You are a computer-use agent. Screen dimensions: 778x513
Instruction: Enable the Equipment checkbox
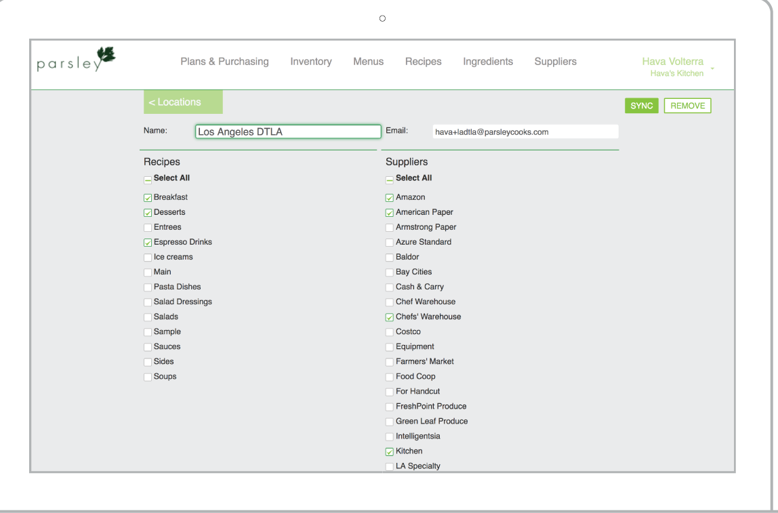click(x=390, y=347)
